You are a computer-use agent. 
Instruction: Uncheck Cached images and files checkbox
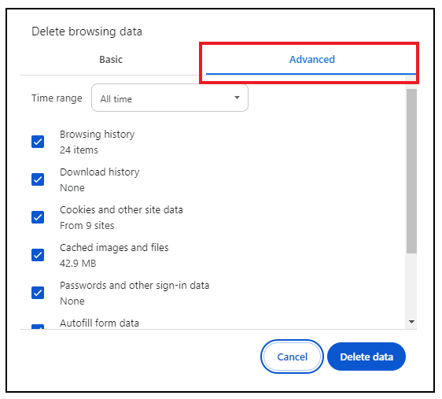(x=38, y=255)
